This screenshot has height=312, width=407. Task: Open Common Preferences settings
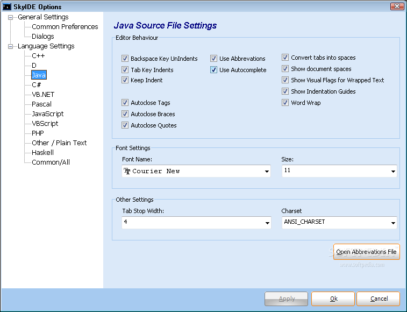[65, 27]
